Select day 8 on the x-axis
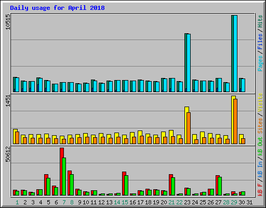The image size is (266, 208). click(x=72, y=202)
